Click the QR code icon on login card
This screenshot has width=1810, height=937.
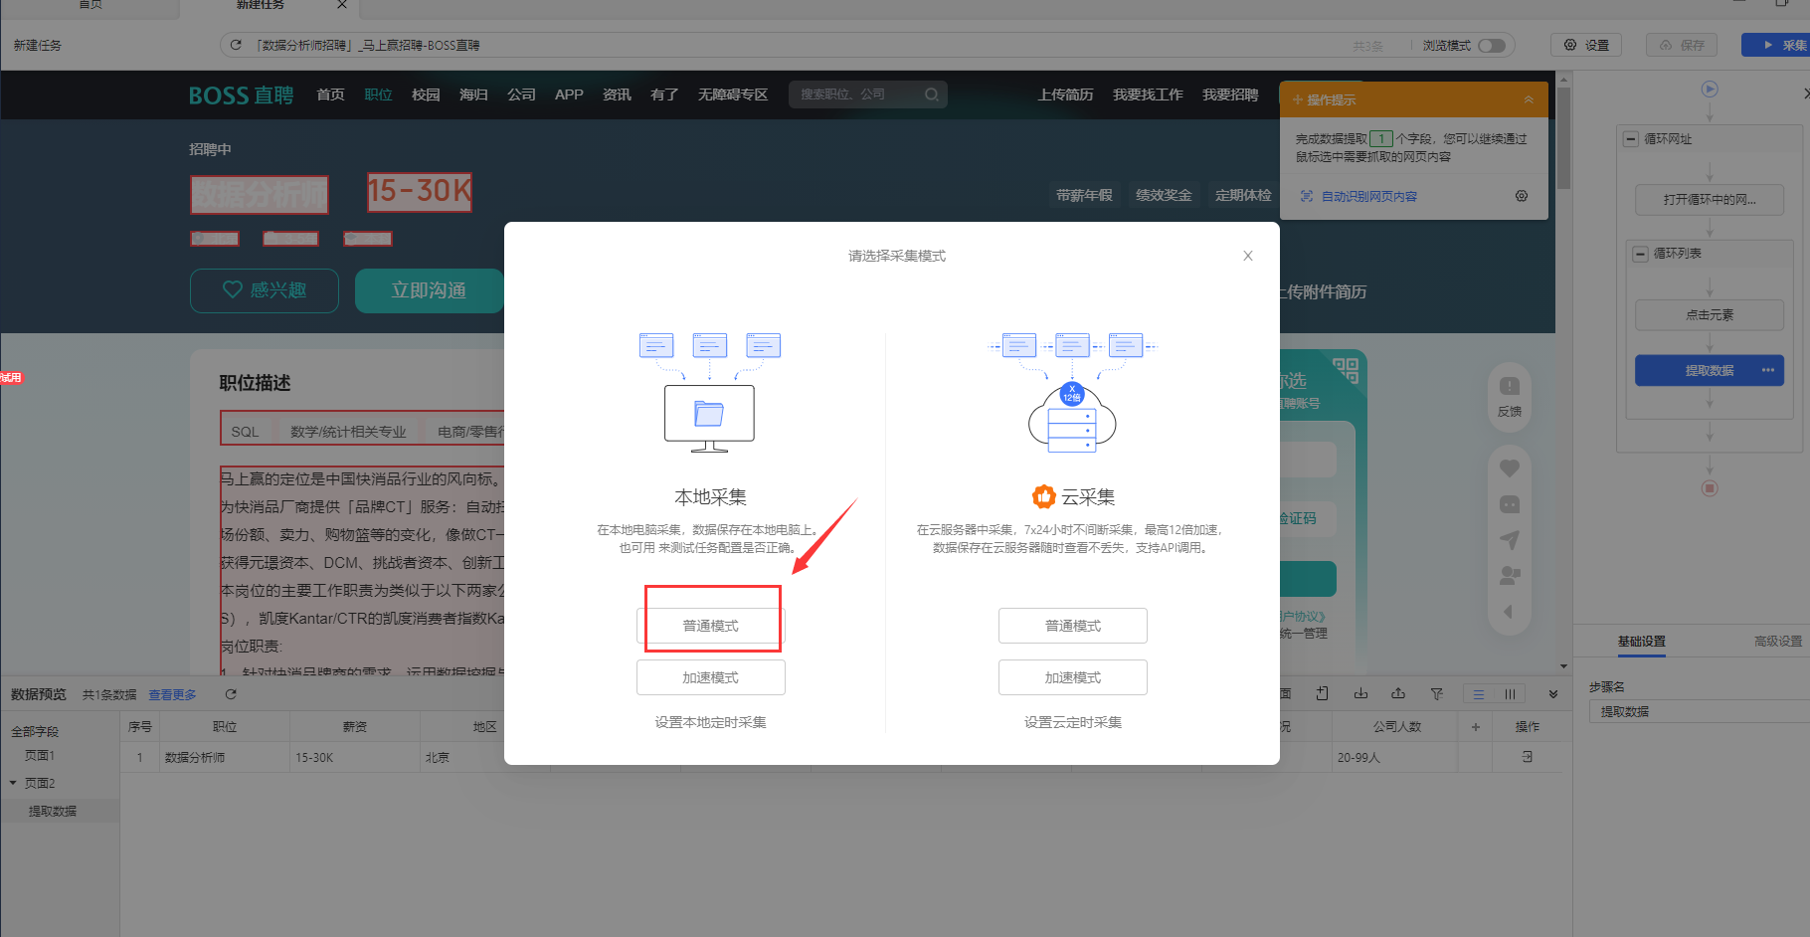1346,371
